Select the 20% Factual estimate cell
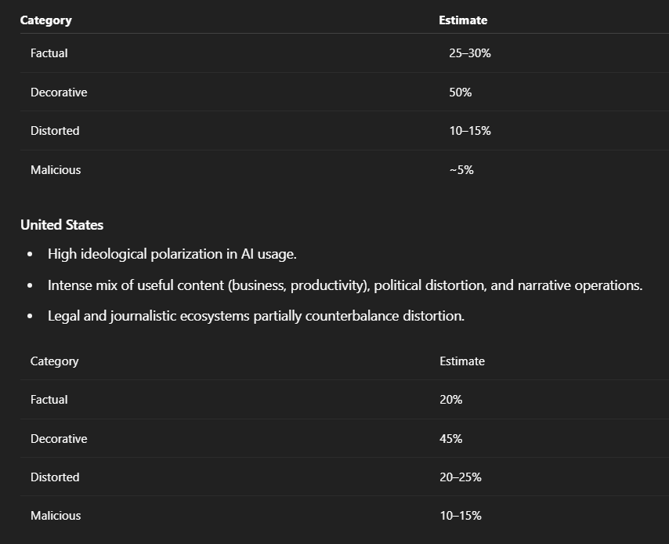This screenshot has height=544, width=669. [x=451, y=400]
